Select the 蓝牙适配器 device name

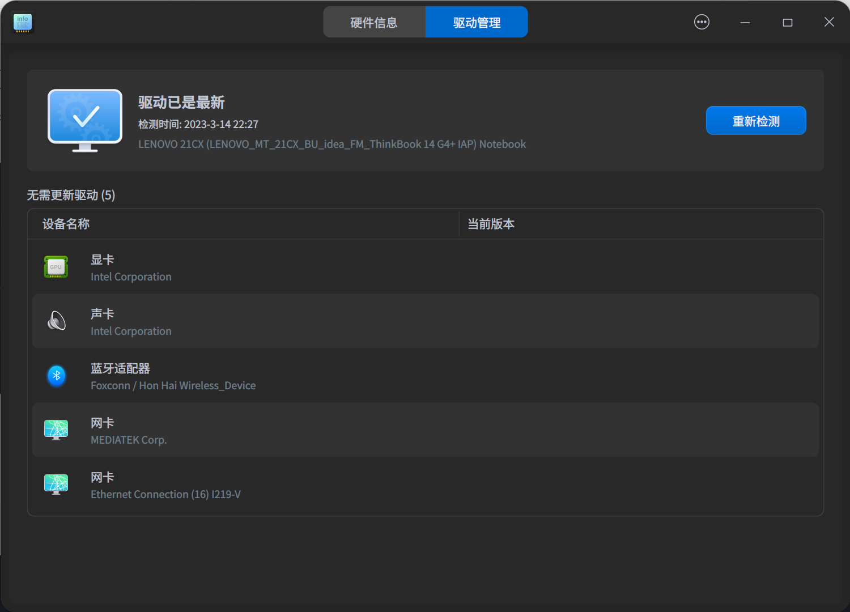point(120,368)
